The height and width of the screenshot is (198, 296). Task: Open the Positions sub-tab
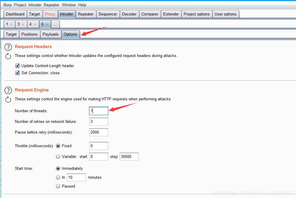coord(29,34)
